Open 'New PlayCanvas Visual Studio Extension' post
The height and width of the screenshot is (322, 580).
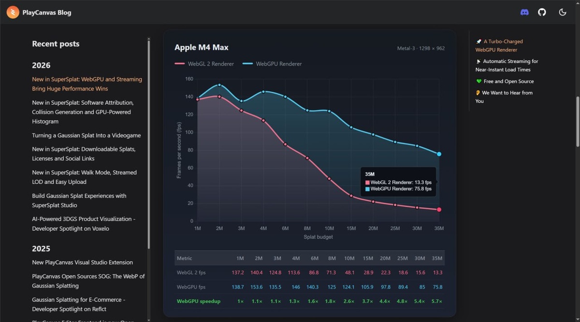tap(82, 262)
